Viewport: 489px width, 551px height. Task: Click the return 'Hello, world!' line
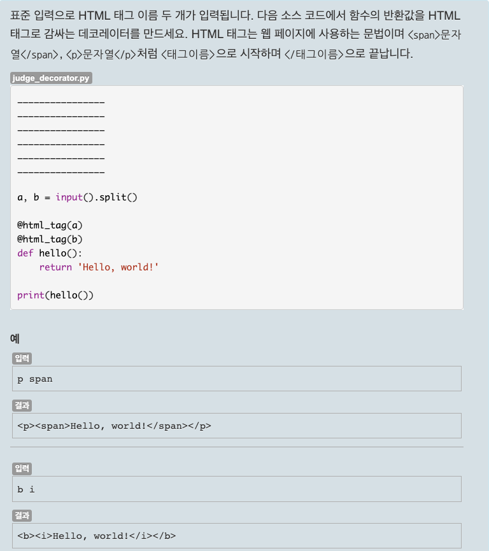click(99, 267)
